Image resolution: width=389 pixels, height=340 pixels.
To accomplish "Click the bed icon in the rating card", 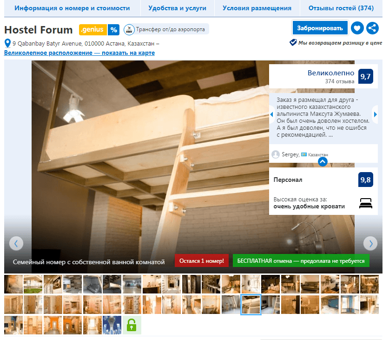I will click(366, 203).
